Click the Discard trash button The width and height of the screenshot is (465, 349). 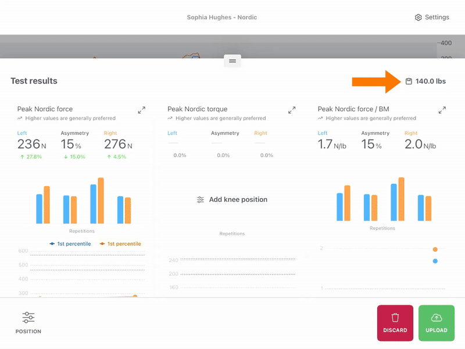click(x=395, y=323)
